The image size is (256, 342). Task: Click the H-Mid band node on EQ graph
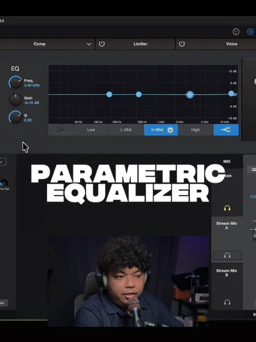190,94
